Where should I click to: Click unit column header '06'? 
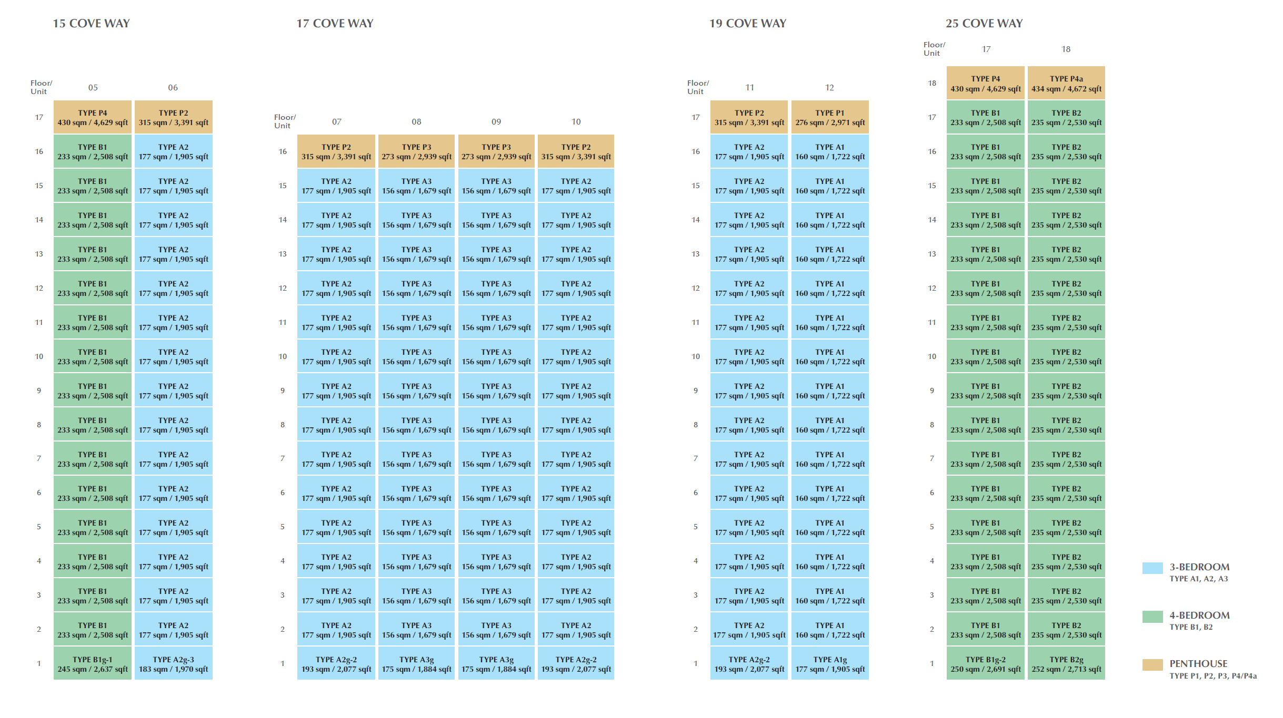click(173, 87)
